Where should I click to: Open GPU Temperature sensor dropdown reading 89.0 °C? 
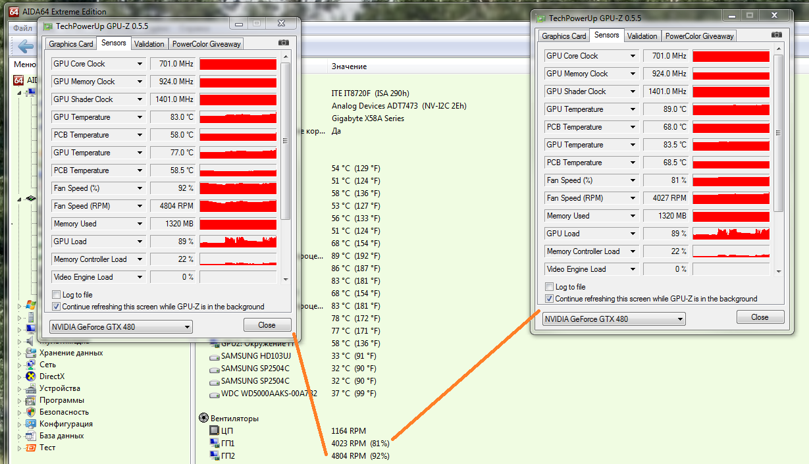click(x=633, y=109)
